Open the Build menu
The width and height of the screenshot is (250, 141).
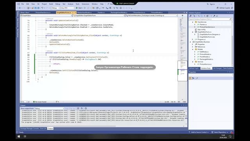(51, 4)
